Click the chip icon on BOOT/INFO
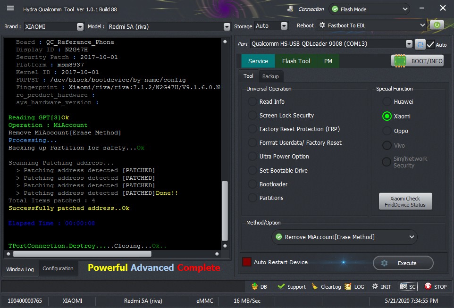Viewport: 454px width, 308px height. (x=400, y=61)
